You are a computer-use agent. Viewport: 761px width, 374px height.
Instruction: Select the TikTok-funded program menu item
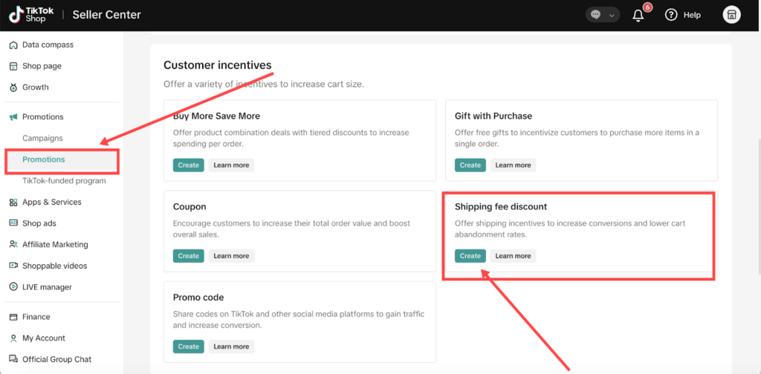[64, 181]
